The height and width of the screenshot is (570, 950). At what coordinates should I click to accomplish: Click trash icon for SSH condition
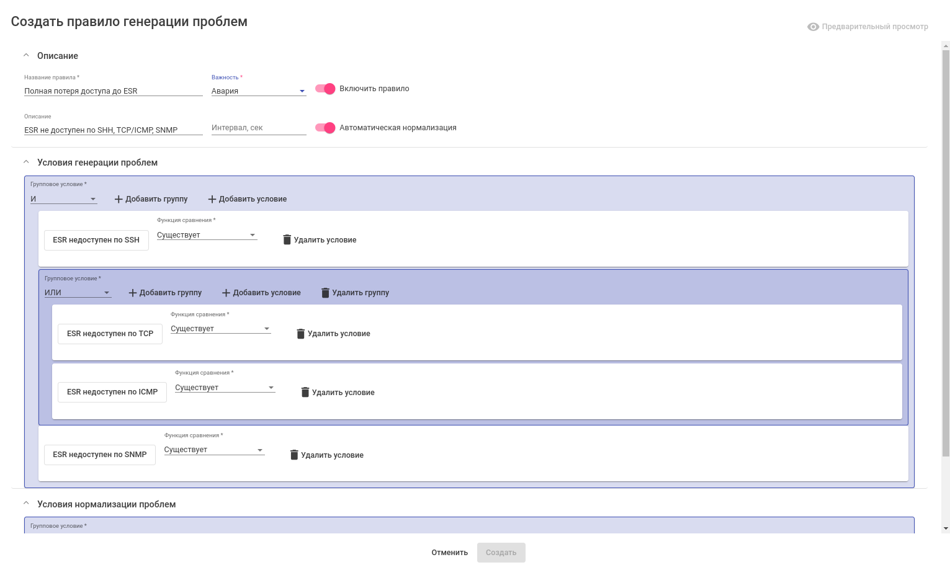(x=287, y=240)
